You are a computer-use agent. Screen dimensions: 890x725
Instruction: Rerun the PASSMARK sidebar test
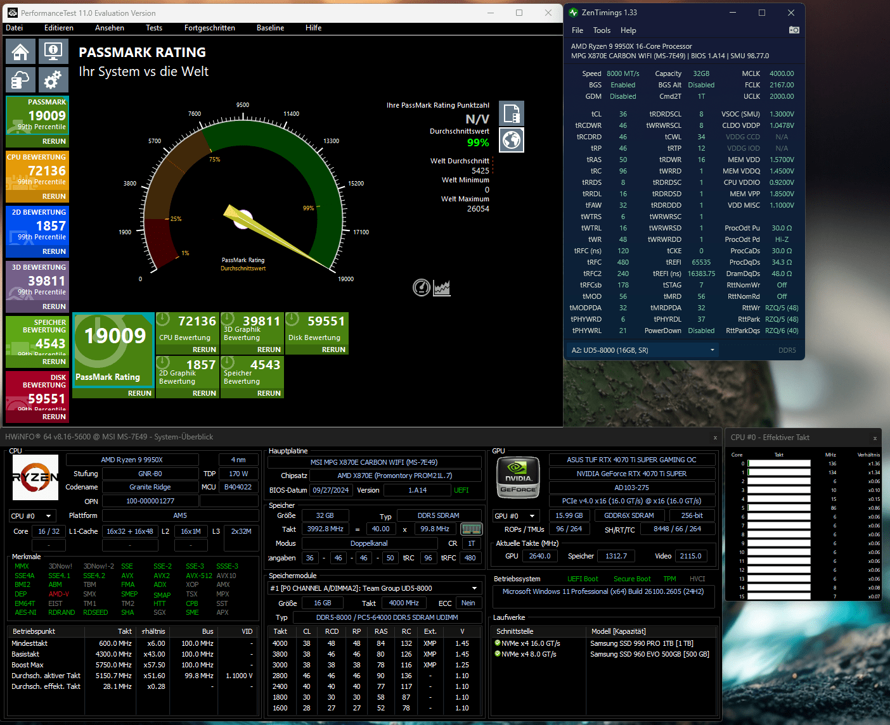[x=54, y=141]
